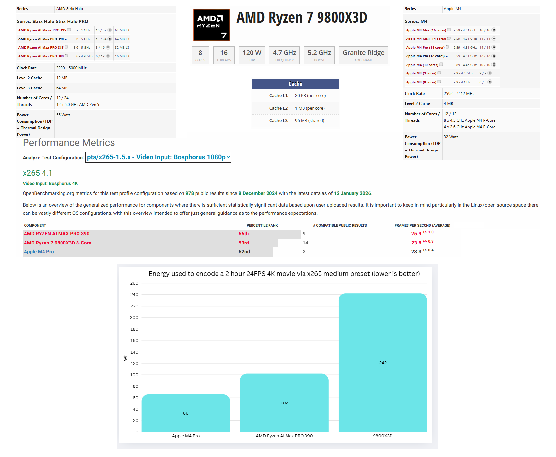Screen dimensions: 556x457
Task: Select the '96 MB (shared)' Cache L3 value
Action: (310, 121)
